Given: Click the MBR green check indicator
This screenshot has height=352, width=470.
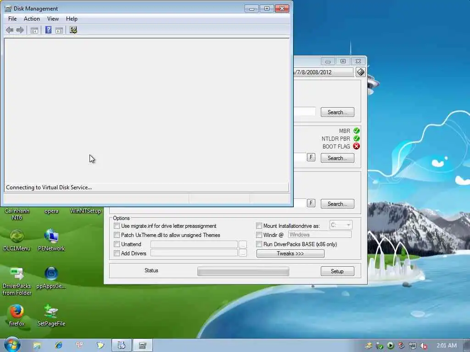Looking at the screenshot, I should 356,131.
